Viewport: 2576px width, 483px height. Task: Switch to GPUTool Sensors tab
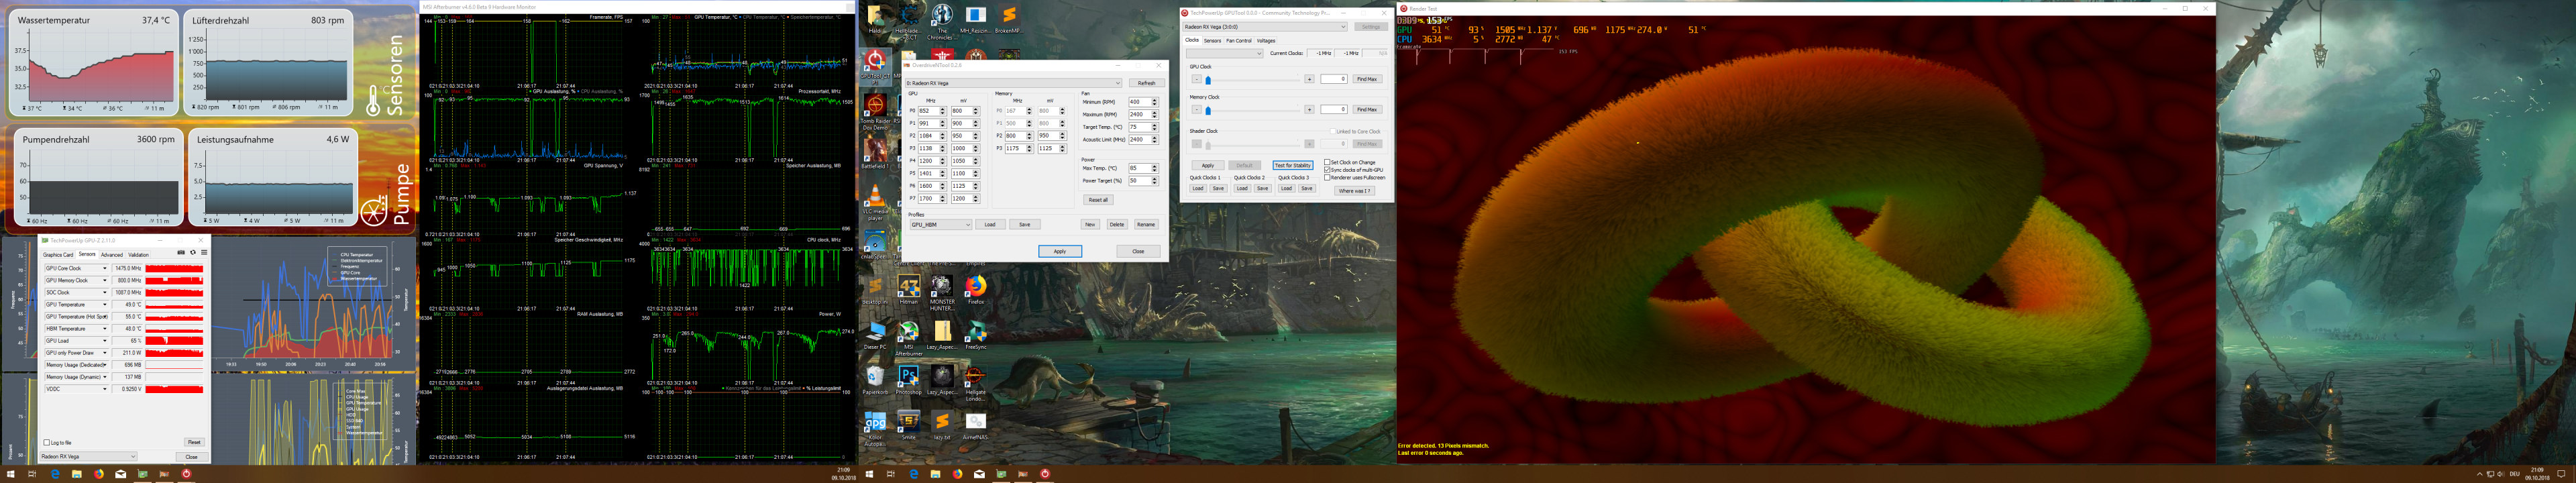1212,41
